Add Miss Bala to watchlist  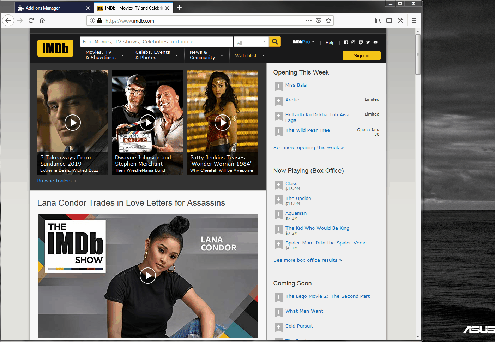(x=279, y=86)
